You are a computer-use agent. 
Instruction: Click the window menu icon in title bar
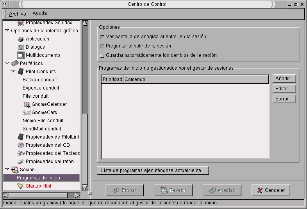(5, 4)
